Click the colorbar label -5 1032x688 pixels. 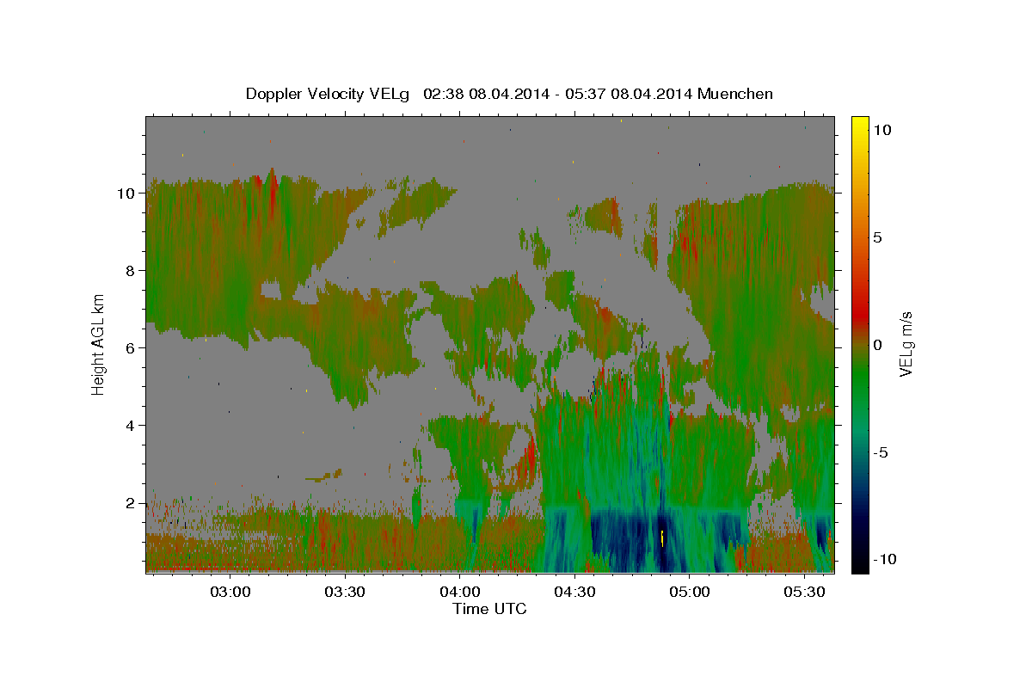[x=881, y=452]
